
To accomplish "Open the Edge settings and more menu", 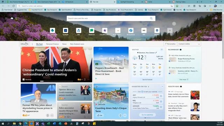I will (220, 6).
